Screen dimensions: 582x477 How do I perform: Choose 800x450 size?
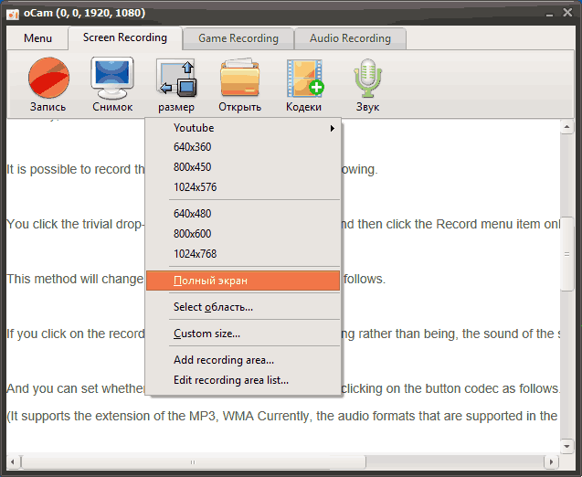click(x=243, y=167)
